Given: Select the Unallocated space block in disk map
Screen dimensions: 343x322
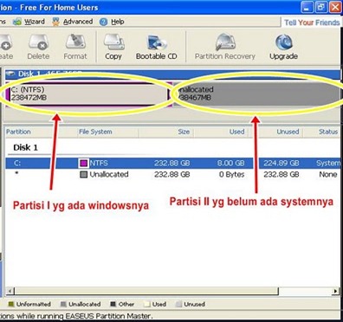Looking at the screenshot, I should click(257, 94).
